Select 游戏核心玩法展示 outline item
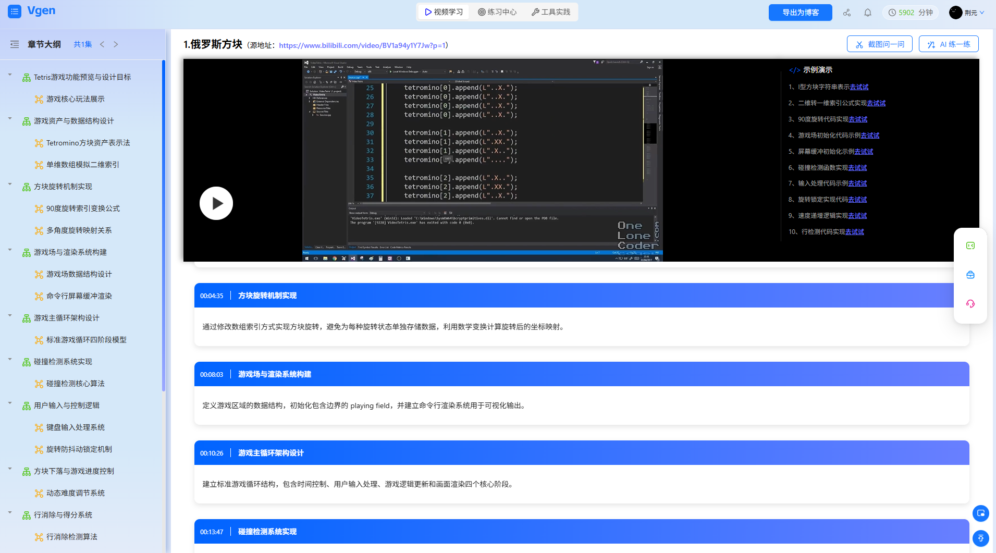996x553 pixels. pos(76,99)
